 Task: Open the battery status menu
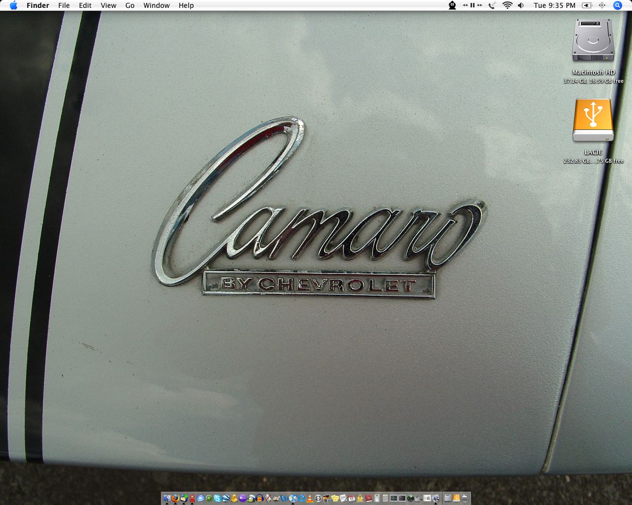[x=587, y=5]
